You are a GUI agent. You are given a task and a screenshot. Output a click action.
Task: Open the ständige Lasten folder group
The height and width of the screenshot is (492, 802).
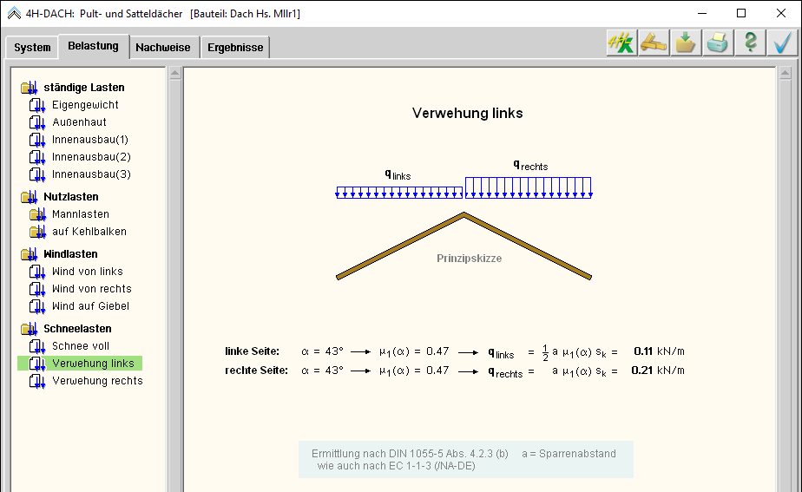[30, 88]
